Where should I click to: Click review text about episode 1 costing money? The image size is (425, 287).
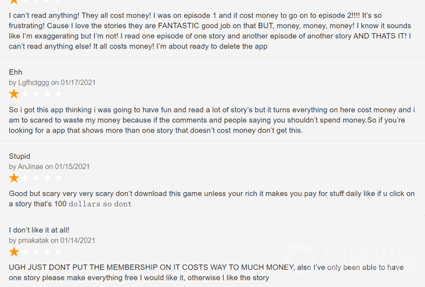tap(210, 31)
